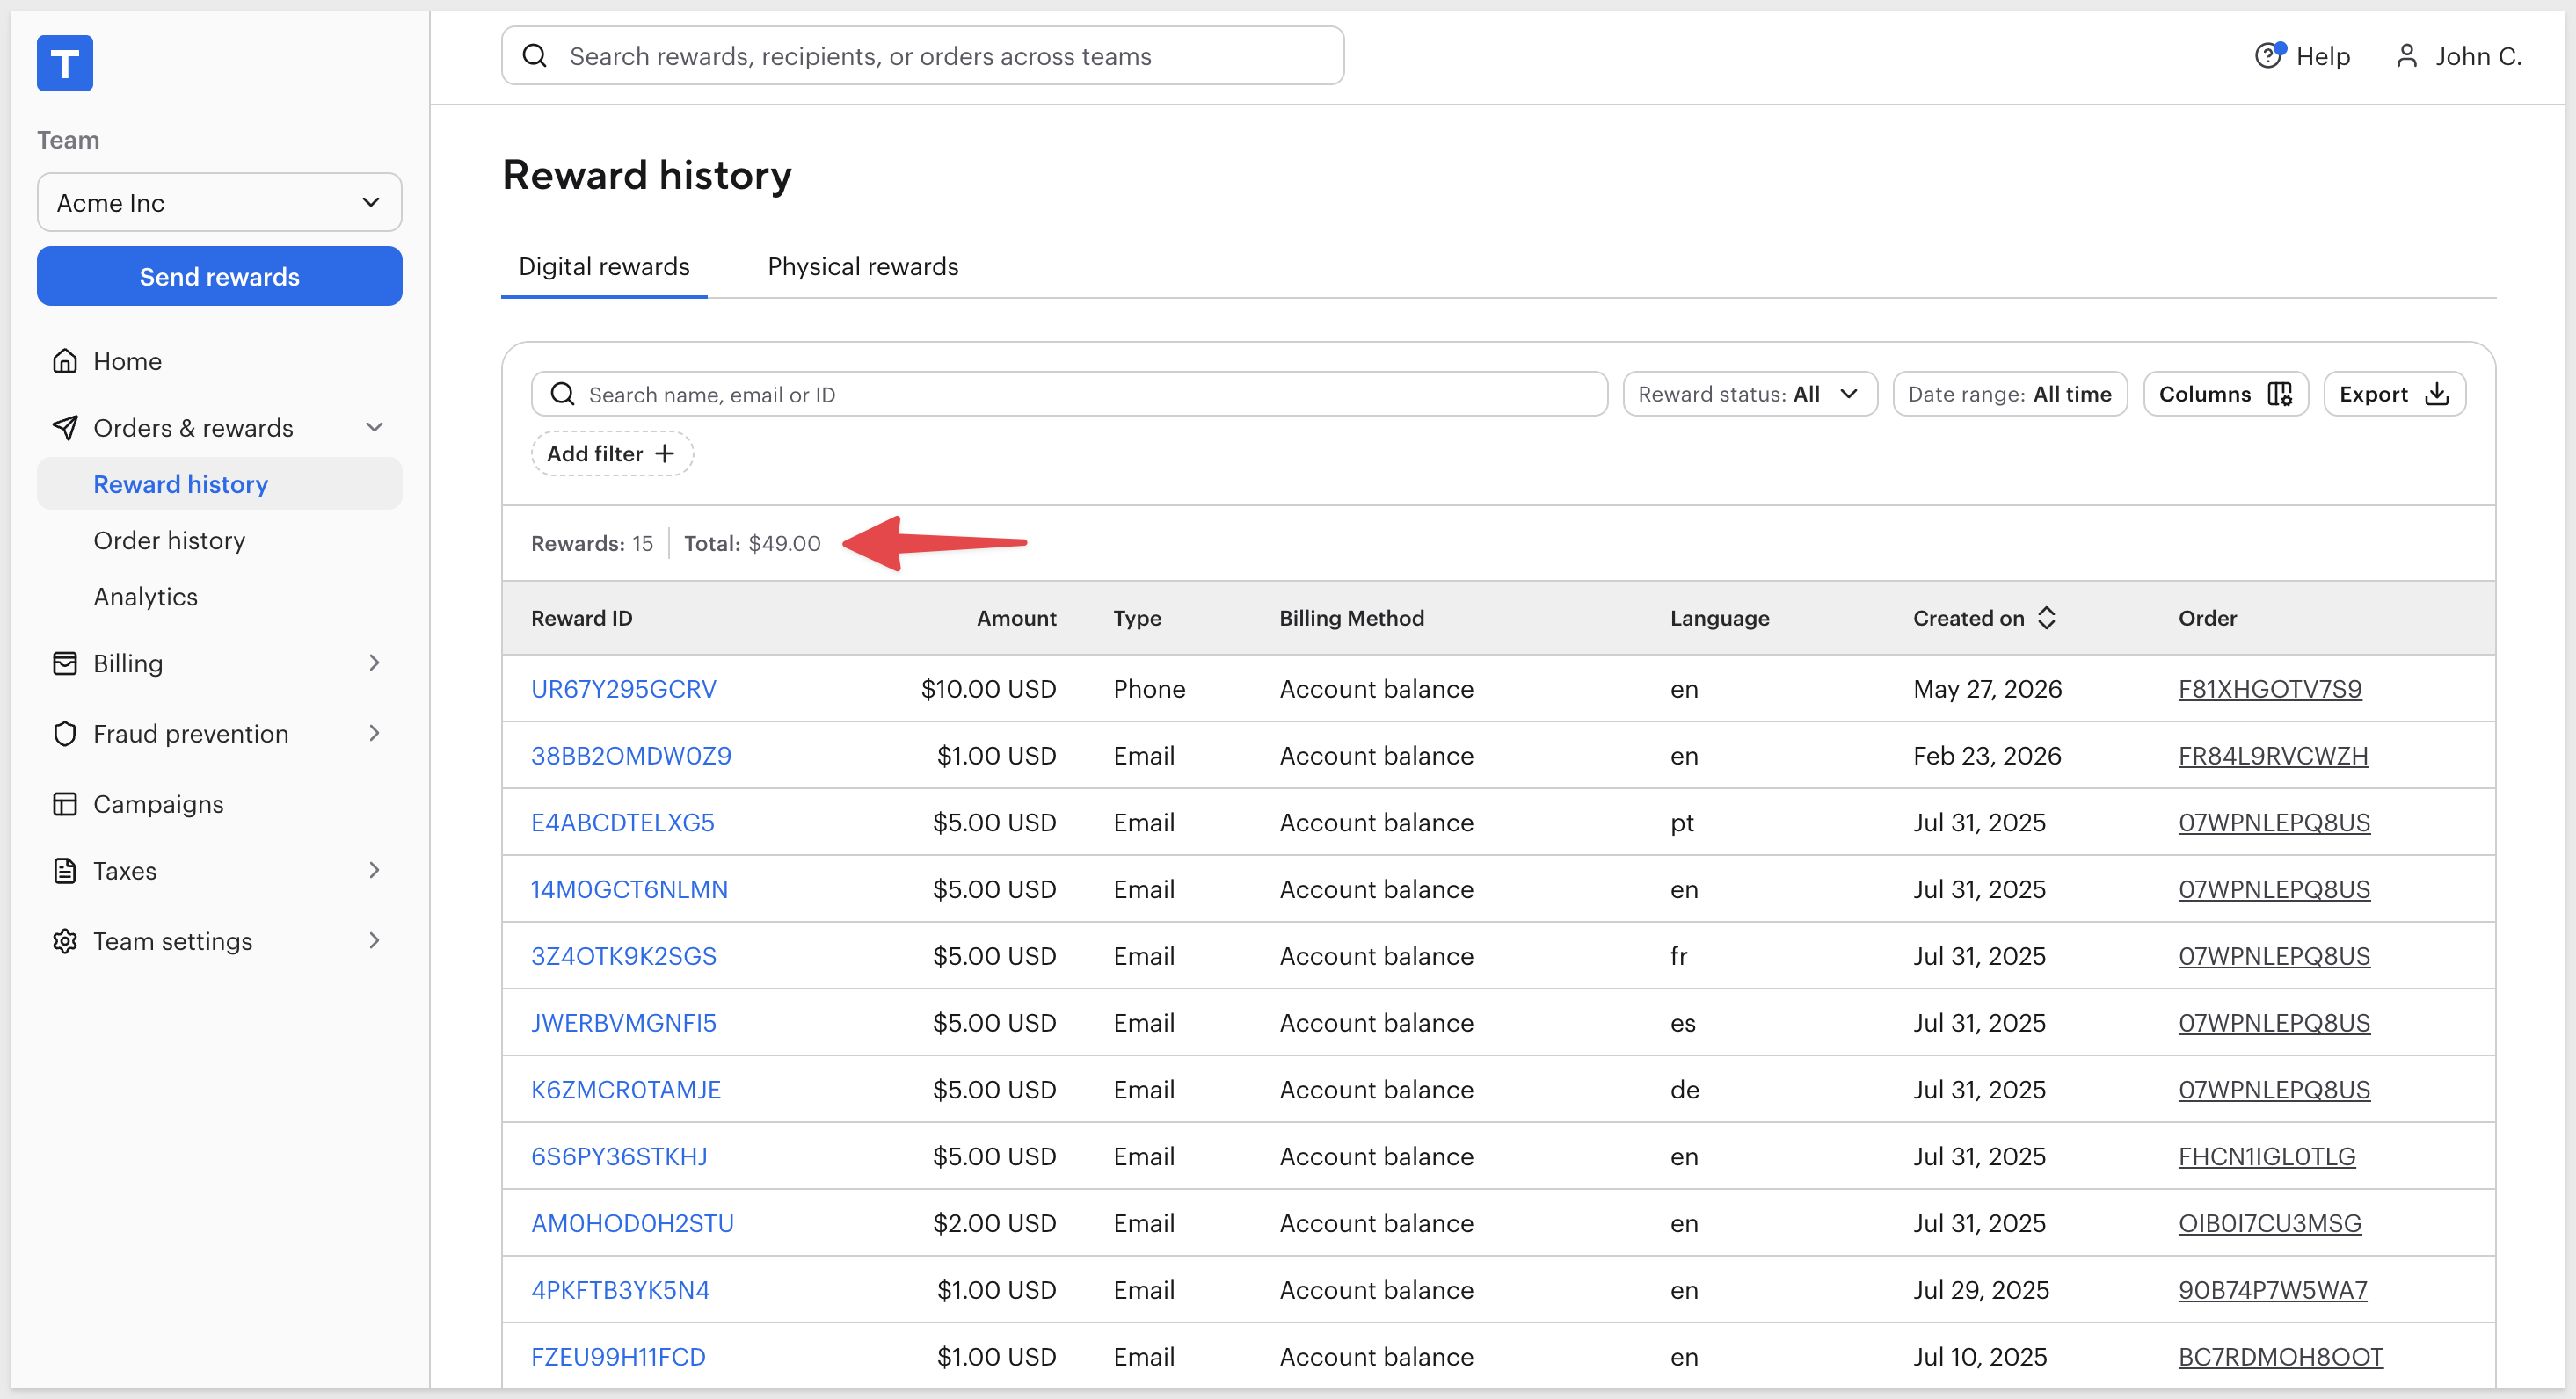Open reward 6S6PY36STKHJ
This screenshot has height=1399, width=2576.
(619, 1157)
